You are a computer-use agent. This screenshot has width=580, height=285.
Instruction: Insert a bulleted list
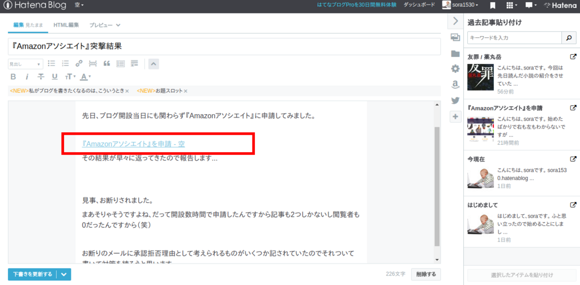pyautogui.click(x=52, y=63)
